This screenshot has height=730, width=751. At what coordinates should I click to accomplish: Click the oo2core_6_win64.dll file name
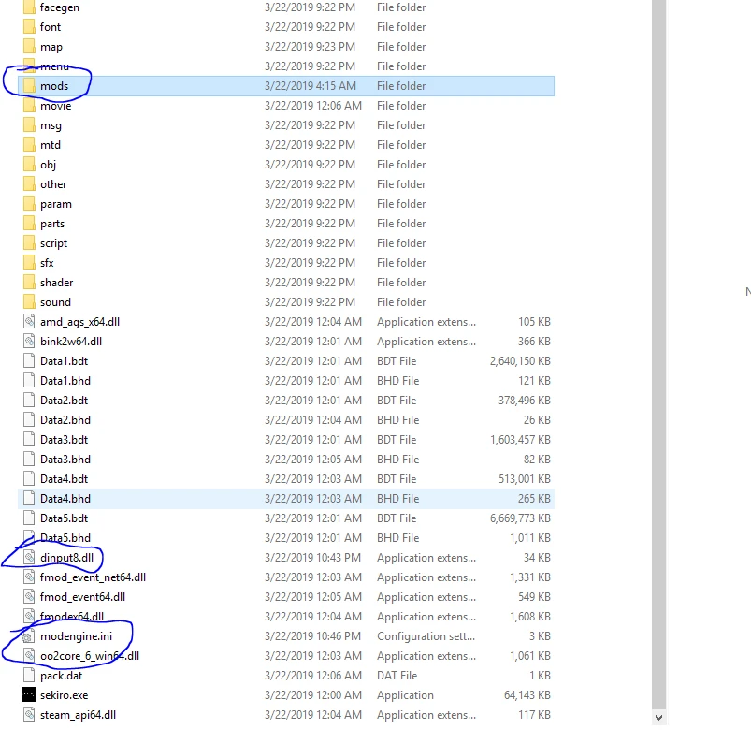coord(90,656)
